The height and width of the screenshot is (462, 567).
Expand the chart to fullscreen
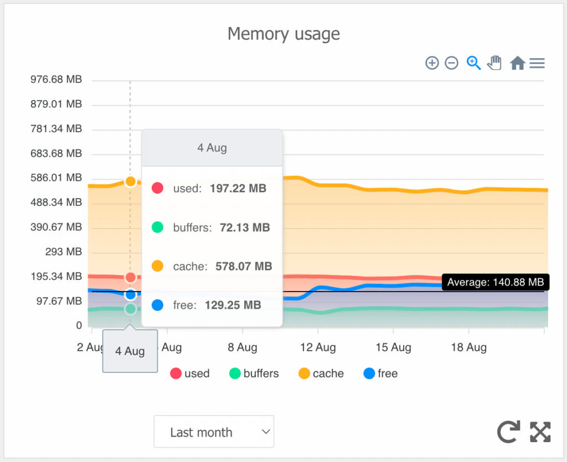click(540, 432)
